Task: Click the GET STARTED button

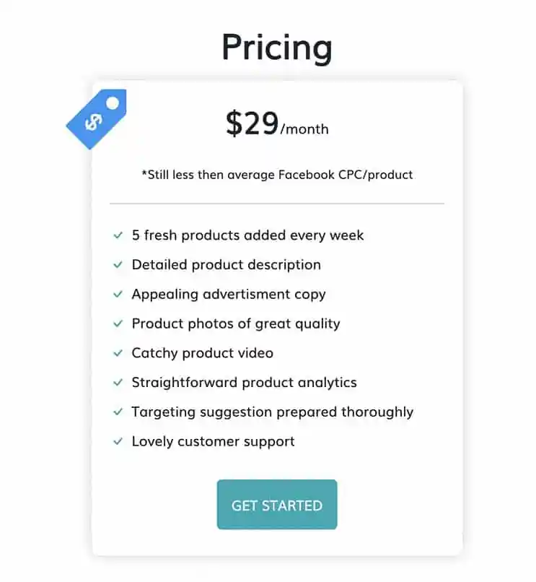Action: 277,505
